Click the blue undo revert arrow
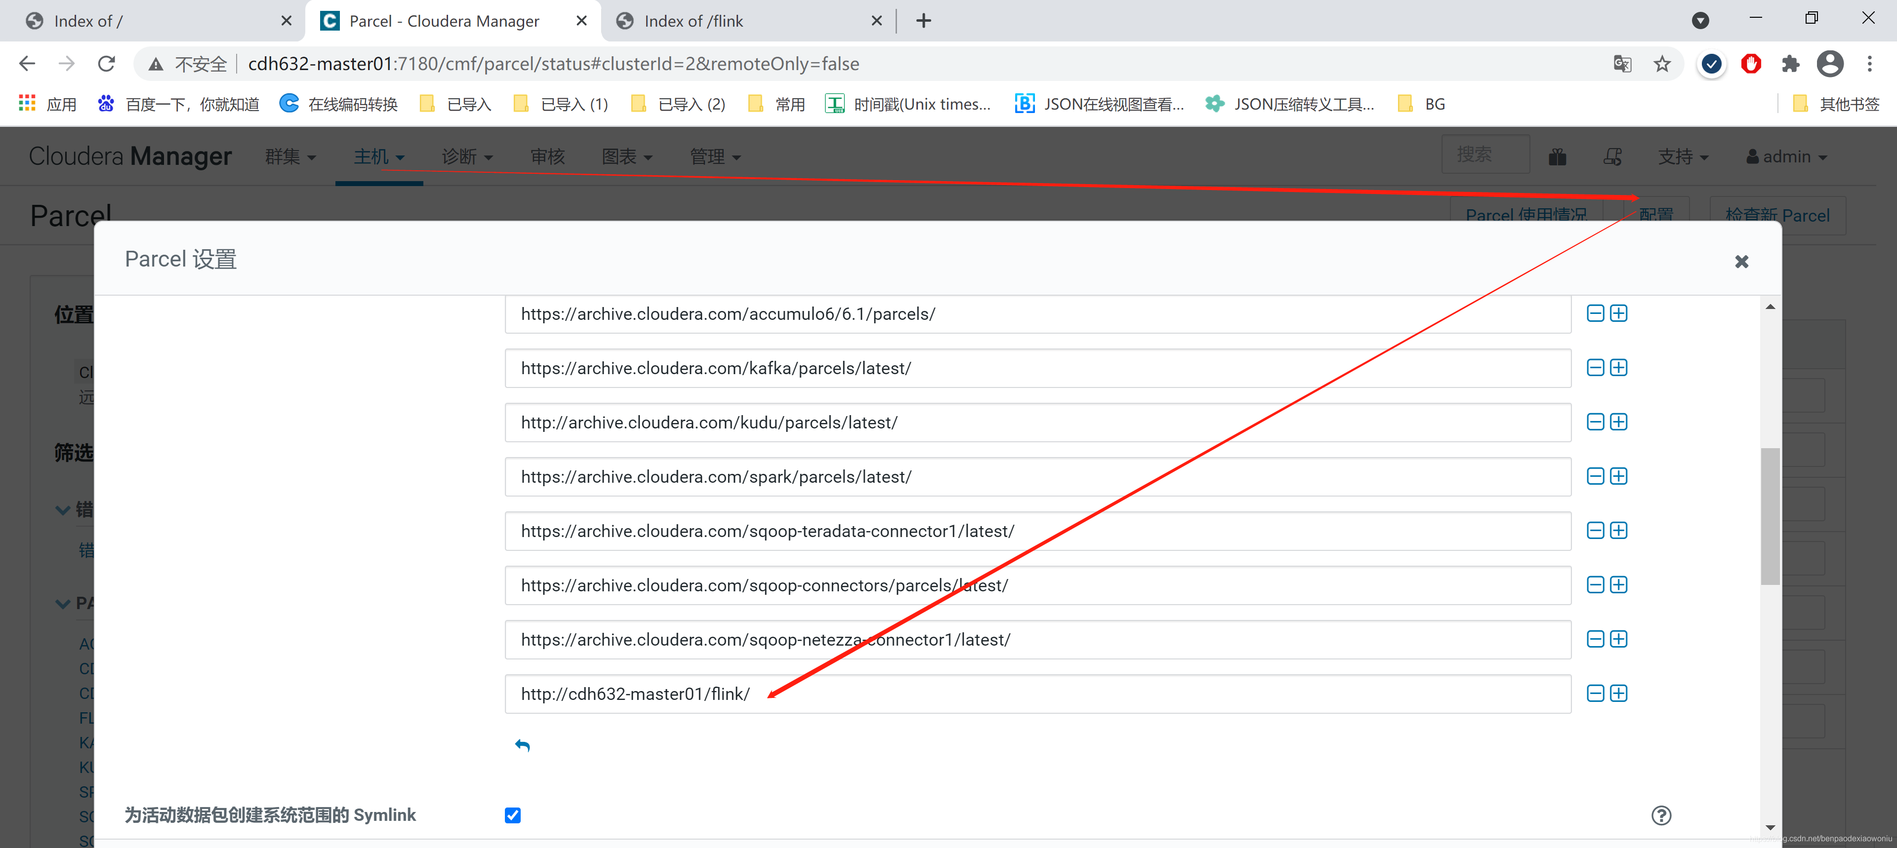Viewport: 1897px width, 848px height. coord(522,746)
